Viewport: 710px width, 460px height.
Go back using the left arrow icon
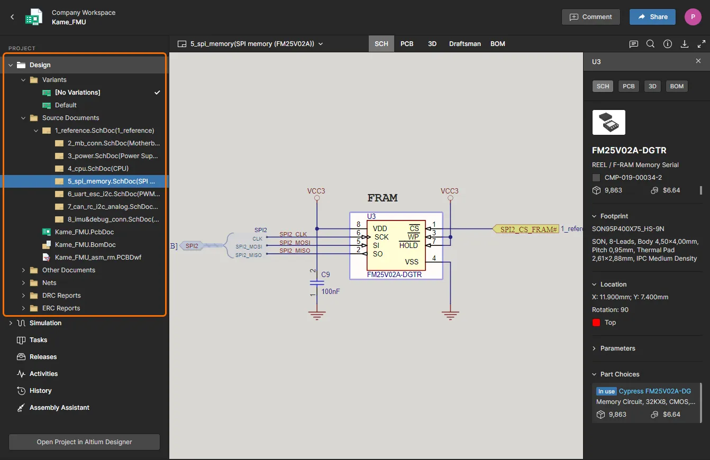(13, 17)
